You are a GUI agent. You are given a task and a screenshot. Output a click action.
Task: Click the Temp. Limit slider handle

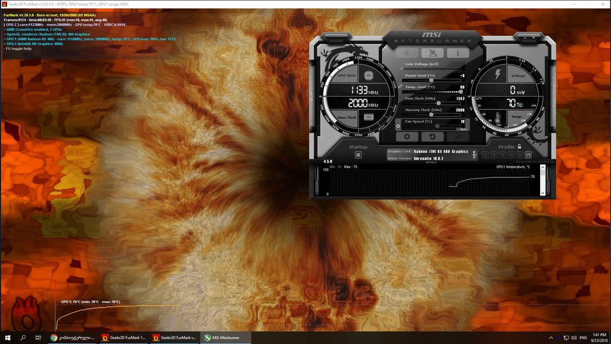point(461,91)
